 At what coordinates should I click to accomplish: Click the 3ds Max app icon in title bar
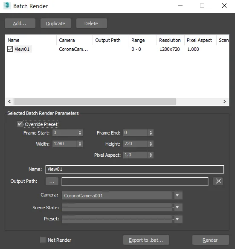(7, 6)
